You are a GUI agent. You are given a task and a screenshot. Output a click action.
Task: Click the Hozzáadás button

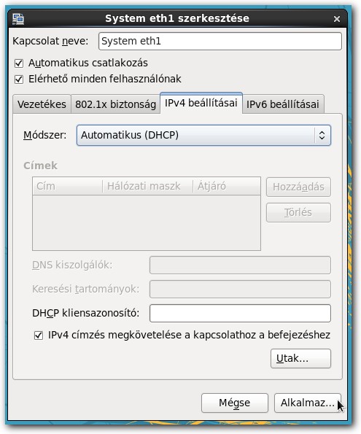[298, 187]
